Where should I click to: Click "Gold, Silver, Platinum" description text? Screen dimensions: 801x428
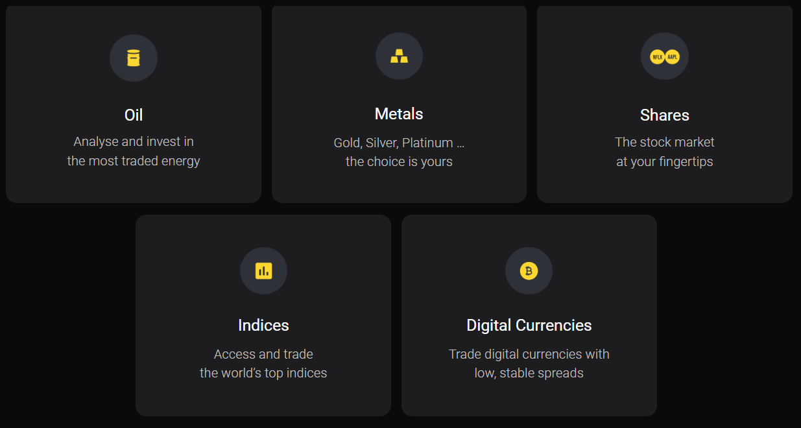click(x=394, y=143)
